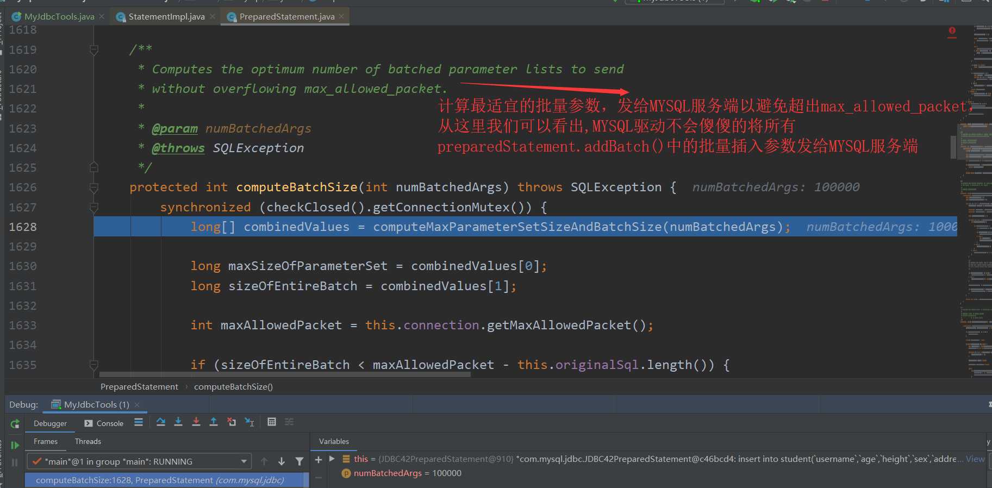Click View link for 'this' value
The height and width of the screenshot is (488, 992).
pos(975,459)
